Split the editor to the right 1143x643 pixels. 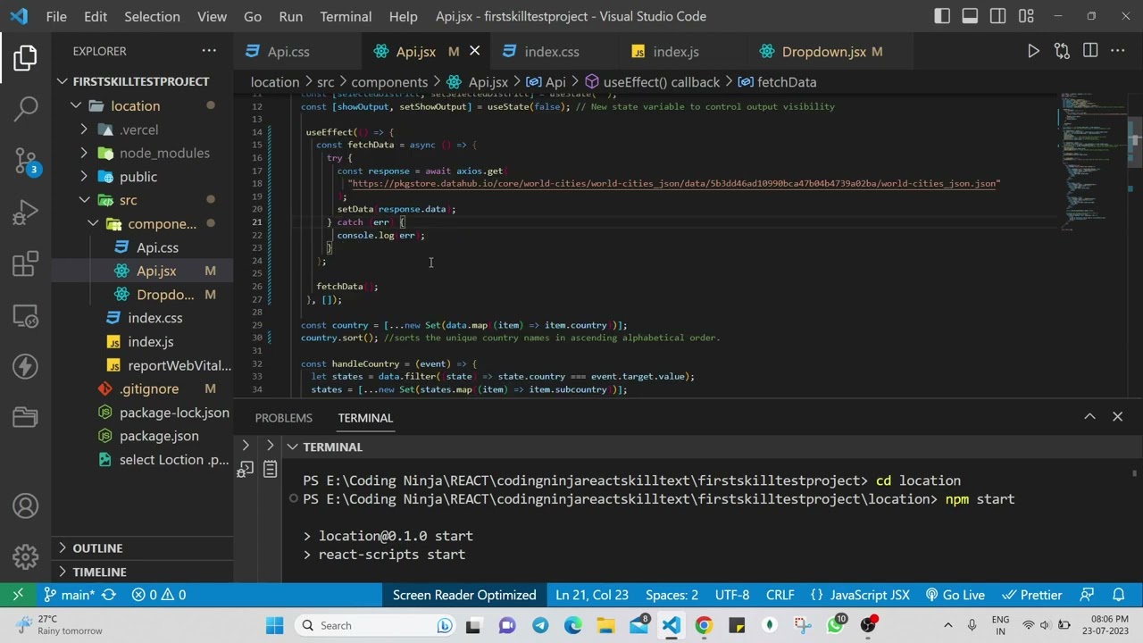1090,52
